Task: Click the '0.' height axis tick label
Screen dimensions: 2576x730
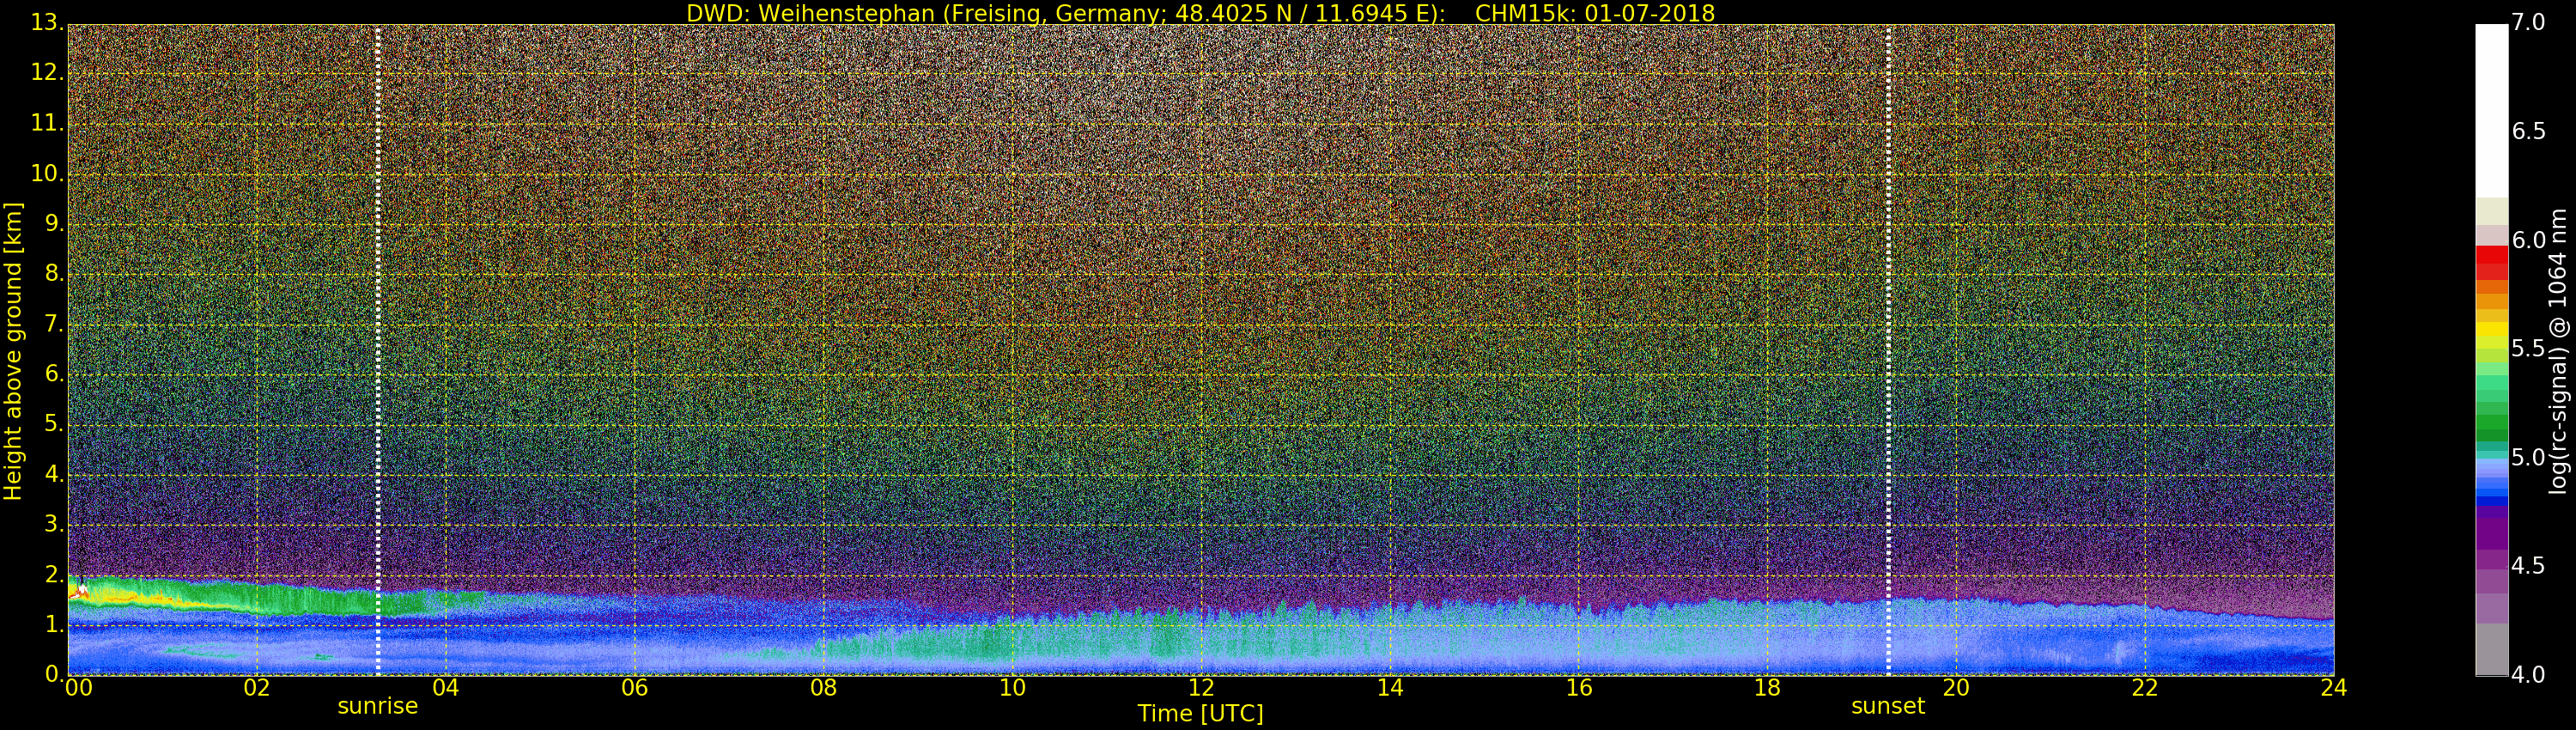Action: tap(54, 674)
